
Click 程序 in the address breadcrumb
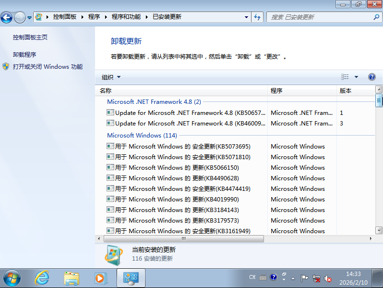(x=94, y=17)
